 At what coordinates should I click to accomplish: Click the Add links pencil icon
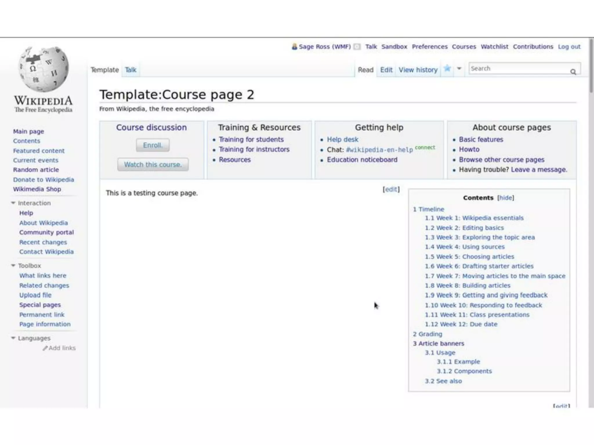coord(45,348)
